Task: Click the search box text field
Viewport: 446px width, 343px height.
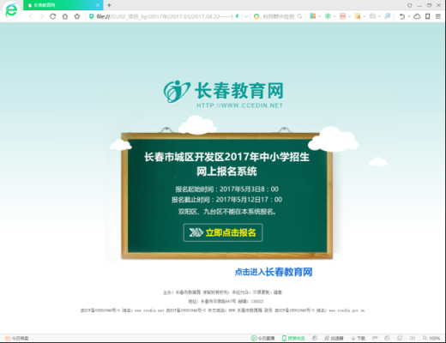Action: coord(279,16)
